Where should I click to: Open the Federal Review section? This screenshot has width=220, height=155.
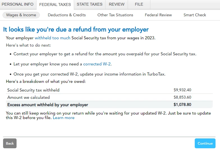coord(158,15)
